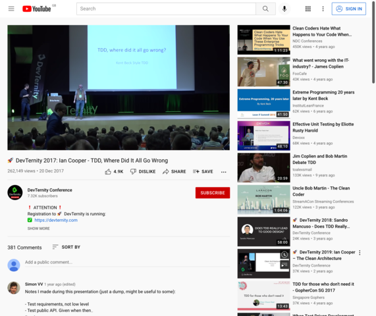Click Watch Later clock on Ian Cooper thumbnail
Viewport: 376px width, 316px height.
(x=284, y=255)
